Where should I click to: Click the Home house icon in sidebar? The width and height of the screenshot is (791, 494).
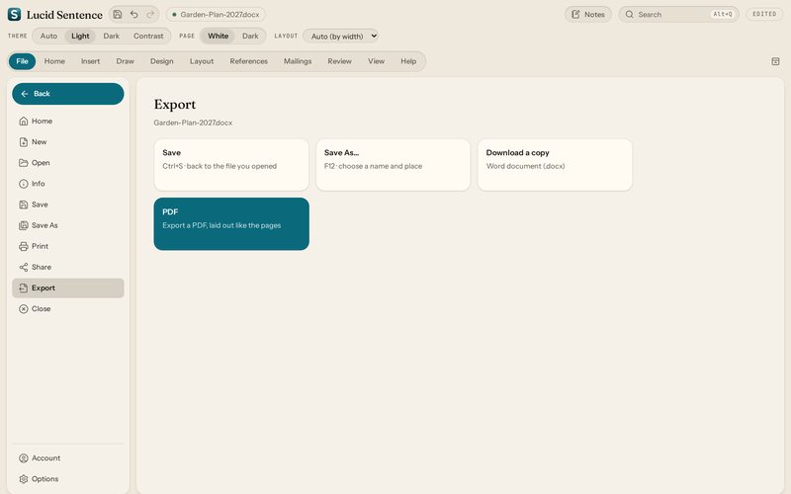23,121
